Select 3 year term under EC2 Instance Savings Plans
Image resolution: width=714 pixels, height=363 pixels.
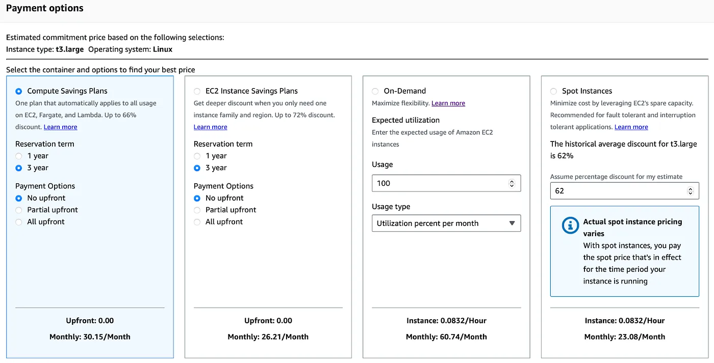tap(197, 168)
